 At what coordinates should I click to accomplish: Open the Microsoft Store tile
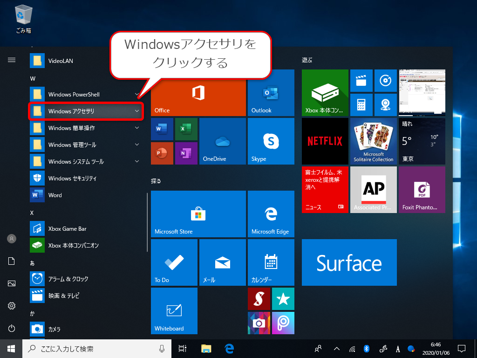click(198, 214)
